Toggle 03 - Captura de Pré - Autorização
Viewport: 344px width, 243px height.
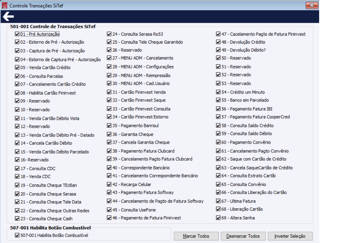(x=17, y=51)
